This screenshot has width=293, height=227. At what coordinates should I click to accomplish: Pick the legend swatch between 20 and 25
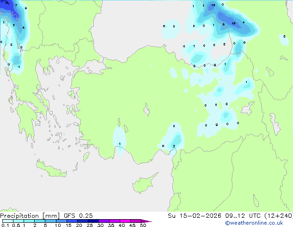click(83, 221)
